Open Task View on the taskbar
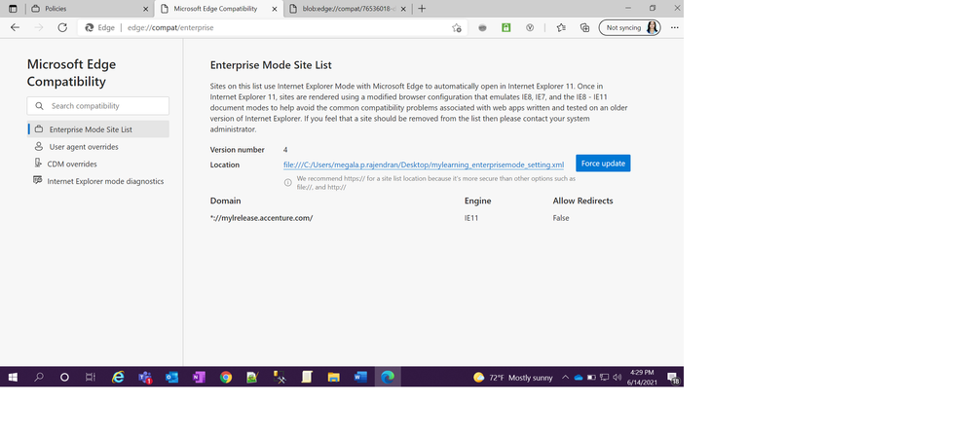973x439 pixels. pyautogui.click(x=90, y=377)
